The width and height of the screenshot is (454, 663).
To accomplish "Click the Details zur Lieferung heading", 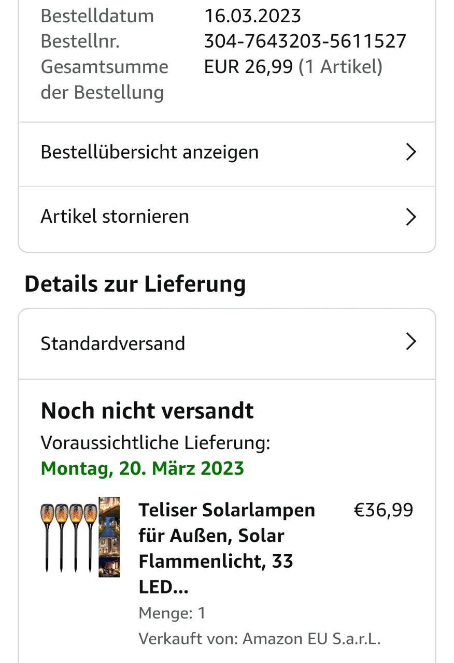I will tap(135, 284).
